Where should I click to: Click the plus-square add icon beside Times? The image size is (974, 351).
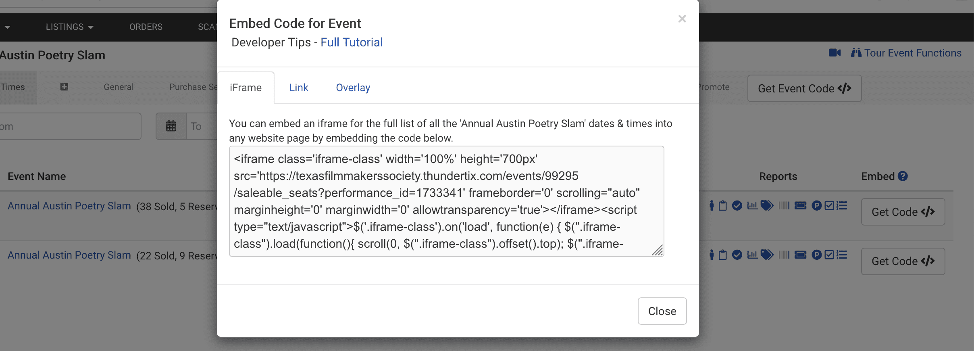(64, 87)
